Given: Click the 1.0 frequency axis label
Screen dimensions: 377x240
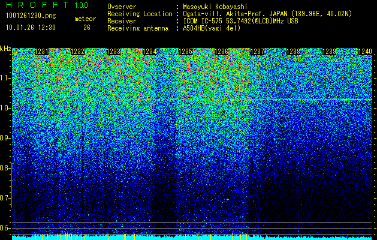Looking at the screenshot, I should [5, 108].
